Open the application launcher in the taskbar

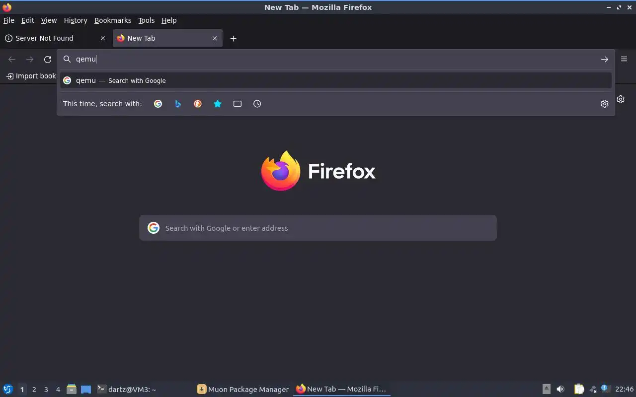(x=8, y=389)
